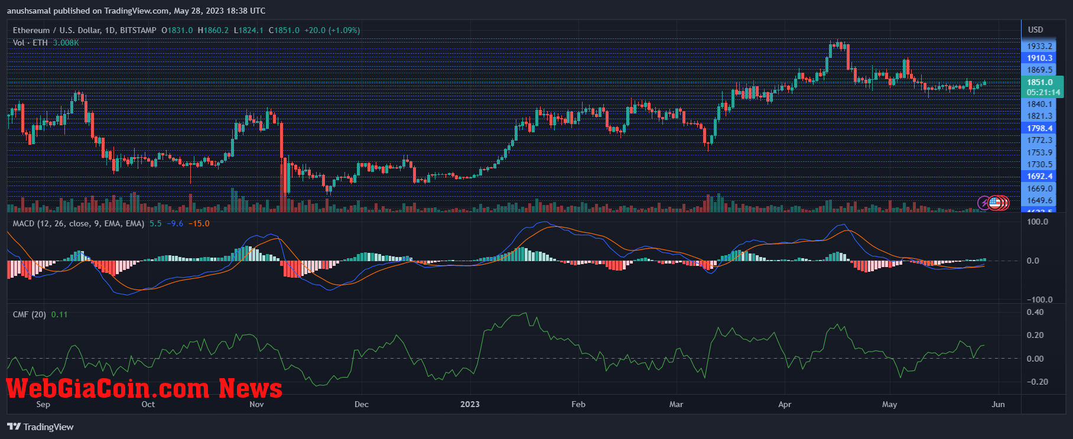Click the Apr label on the time axis
Viewport: 1073px width, 439px height.
tap(785, 404)
